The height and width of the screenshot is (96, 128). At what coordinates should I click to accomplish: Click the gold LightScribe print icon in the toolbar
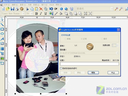tap(22, 9)
